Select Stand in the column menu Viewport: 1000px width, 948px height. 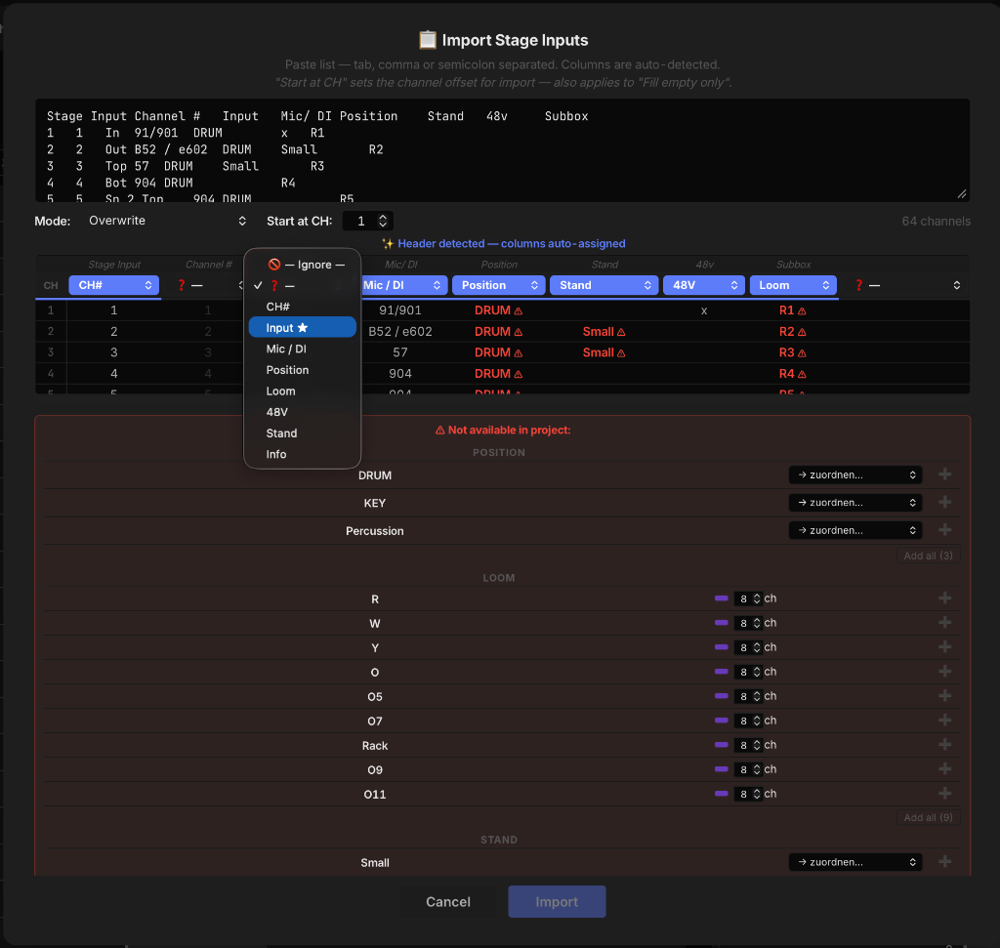click(x=303, y=433)
